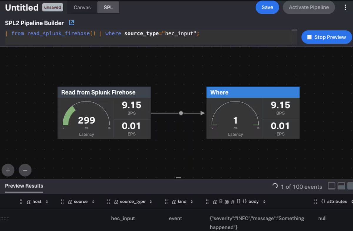Select the minimized preview panel layout icon
This screenshot has height=231, width=353.
332,186
